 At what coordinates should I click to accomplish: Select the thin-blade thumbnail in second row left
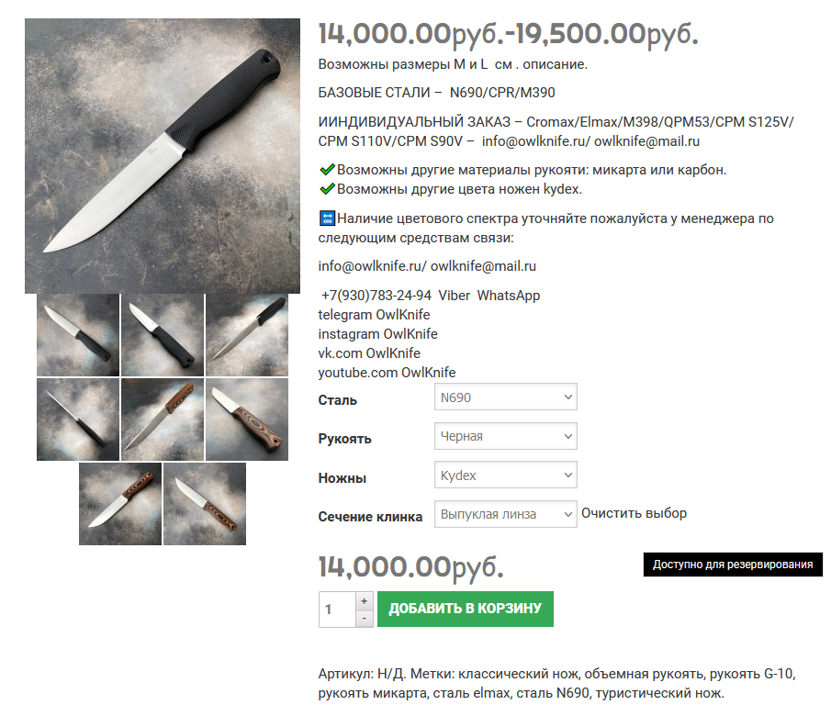(78, 420)
